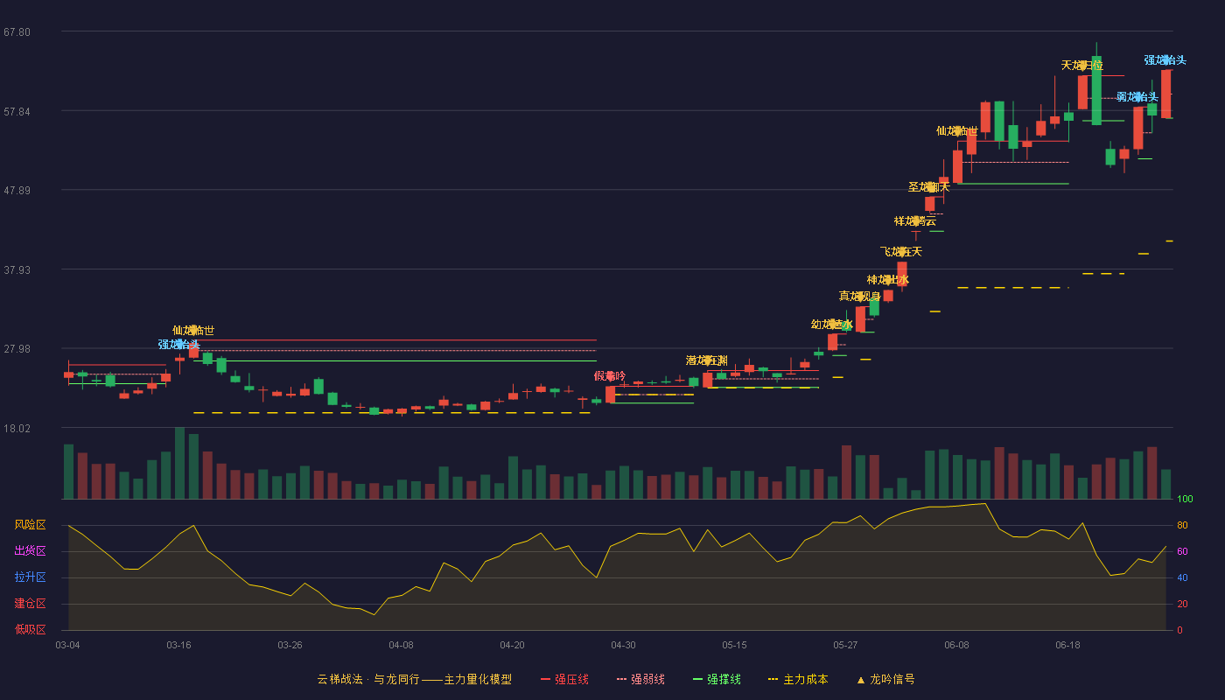The image size is (1225, 700).
Task: Click the 飞龙在天 signal marker
Action: [901, 252]
